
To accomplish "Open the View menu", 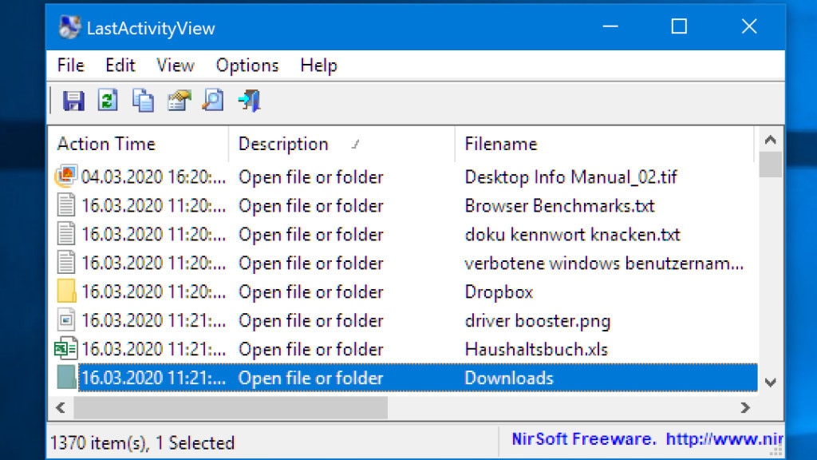I will 174,65.
